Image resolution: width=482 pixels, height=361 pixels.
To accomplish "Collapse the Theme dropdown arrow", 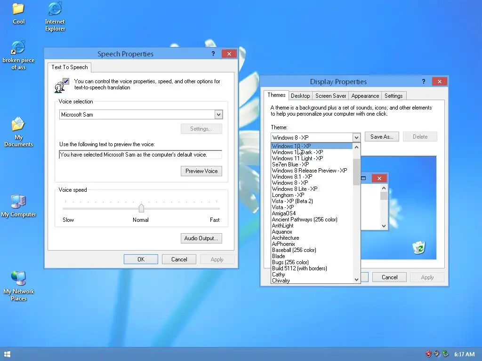I will tap(356, 138).
